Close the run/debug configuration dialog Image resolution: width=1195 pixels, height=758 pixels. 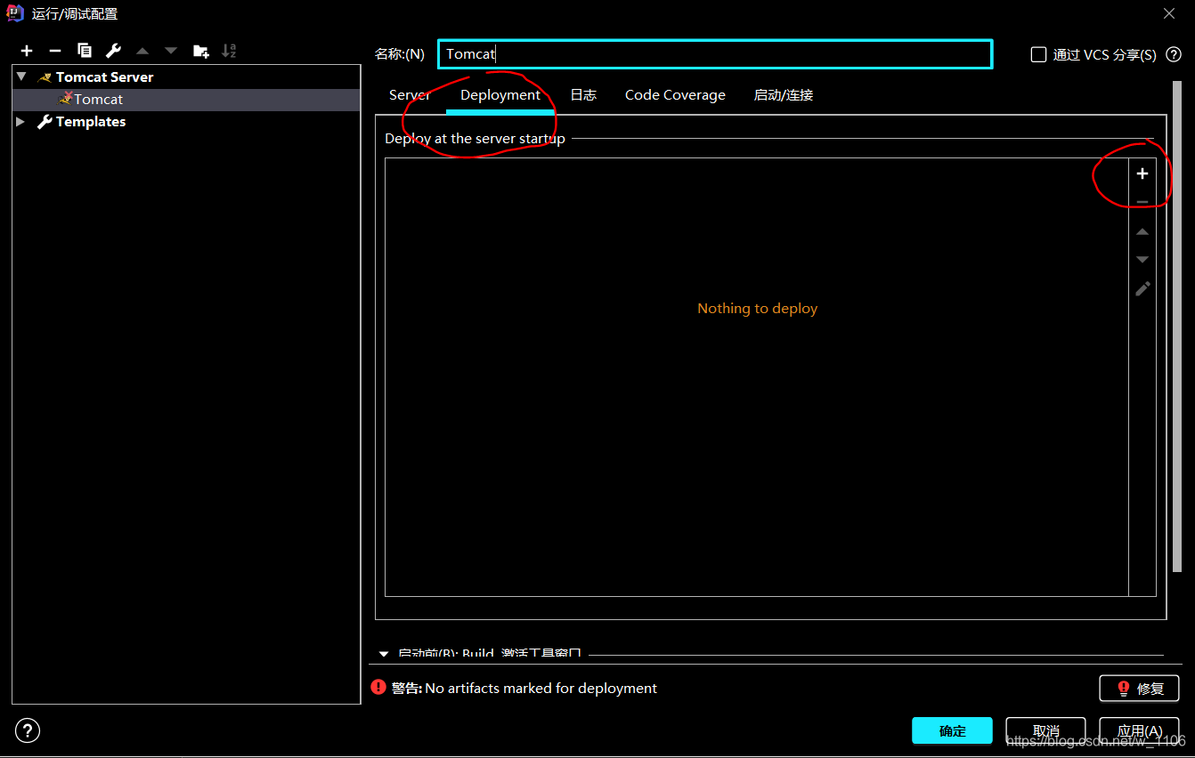(x=1169, y=13)
